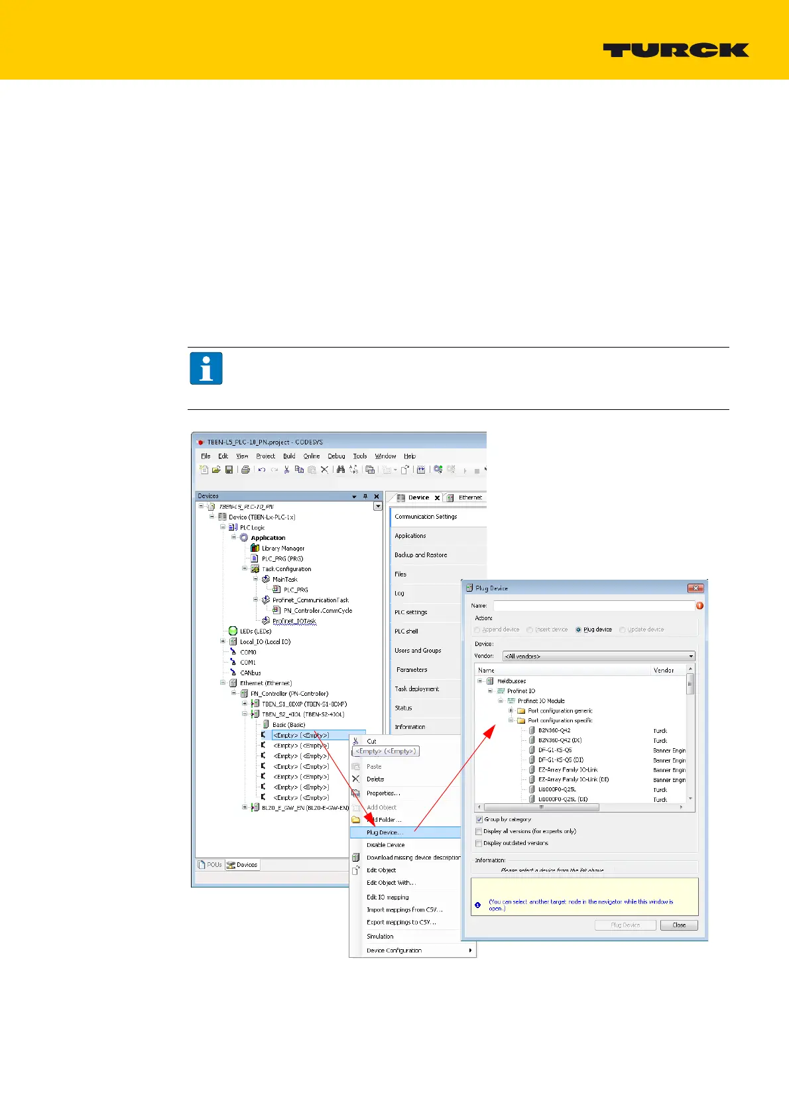Image resolution: width=789 pixels, height=1117 pixels.
Task: Select the Update device radio button
Action: (623, 629)
